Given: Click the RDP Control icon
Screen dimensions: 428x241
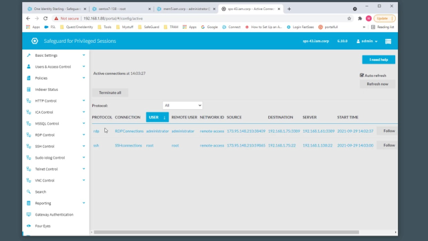Looking at the screenshot, I should [x=29, y=135].
